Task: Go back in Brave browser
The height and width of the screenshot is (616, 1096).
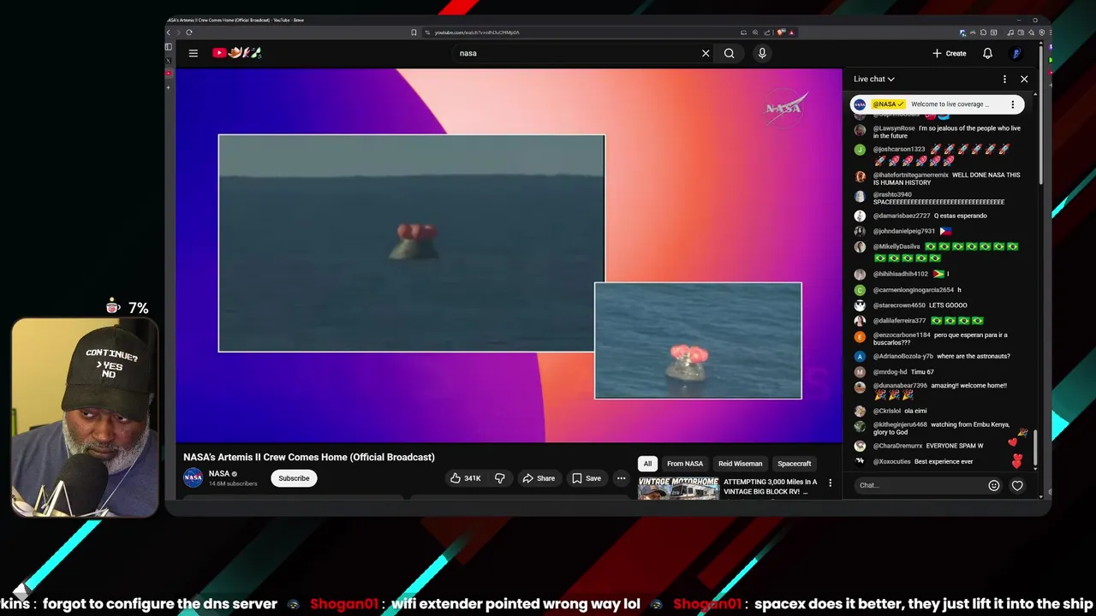Action: (169, 33)
